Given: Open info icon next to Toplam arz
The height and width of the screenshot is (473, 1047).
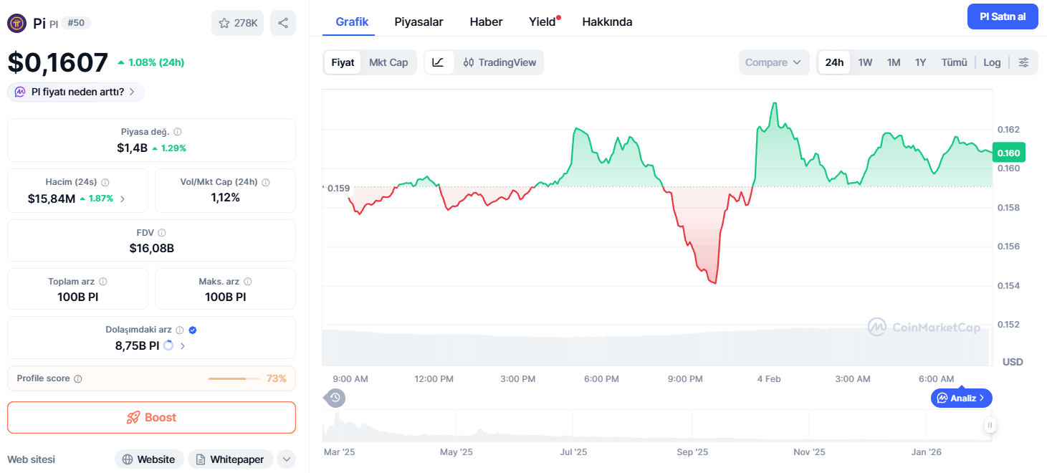Looking at the screenshot, I should click(x=103, y=282).
